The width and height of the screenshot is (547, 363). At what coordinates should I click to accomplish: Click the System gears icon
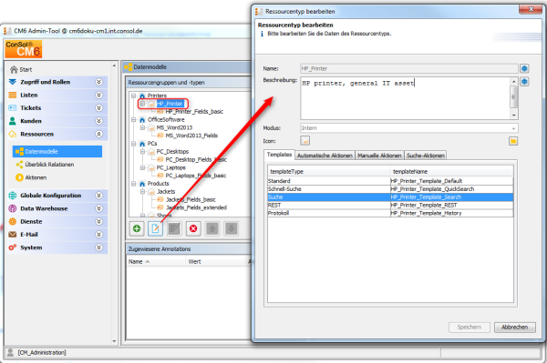tap(12, 247)
